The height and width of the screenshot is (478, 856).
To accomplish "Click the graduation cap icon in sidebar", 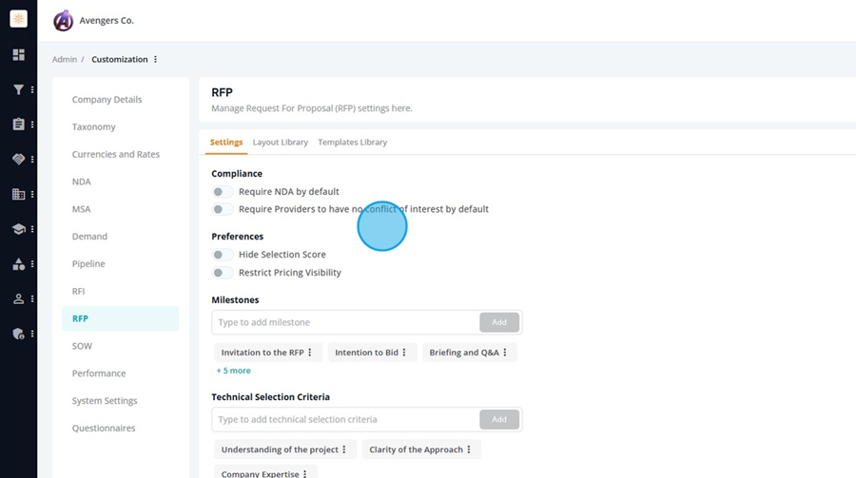I will pyautogui.click(x=19, y=229).
